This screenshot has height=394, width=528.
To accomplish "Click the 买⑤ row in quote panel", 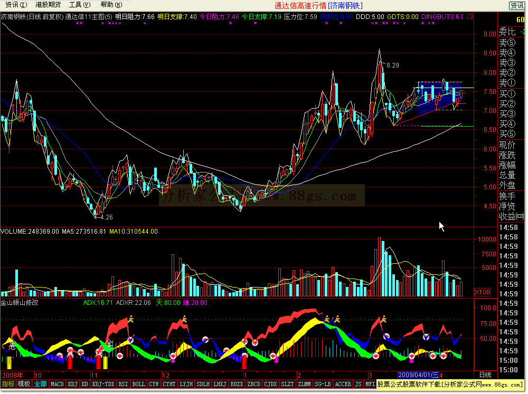I will pos(507,134).
